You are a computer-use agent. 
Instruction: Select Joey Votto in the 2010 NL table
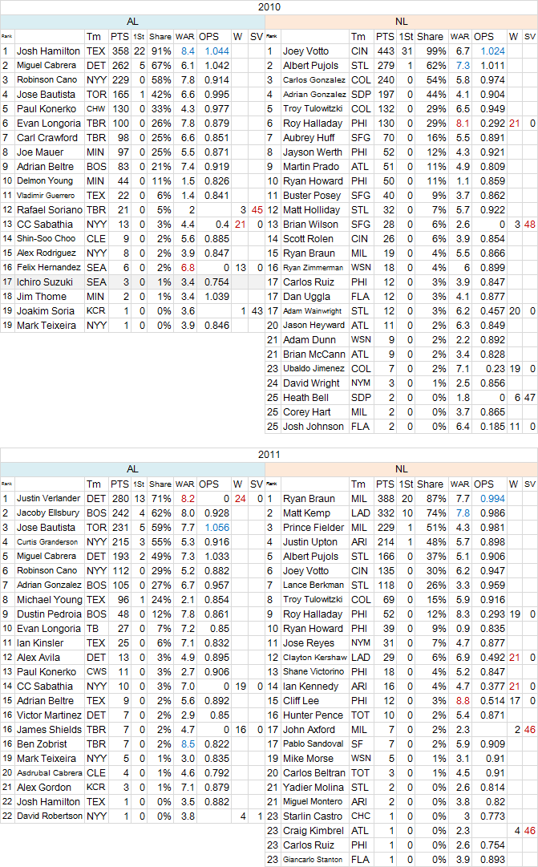pos(314,51)
